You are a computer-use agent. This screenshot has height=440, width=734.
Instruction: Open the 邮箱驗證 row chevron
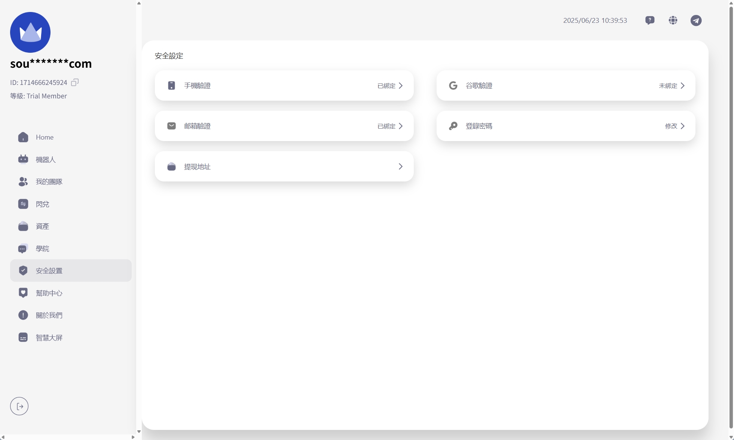point(401,126)
